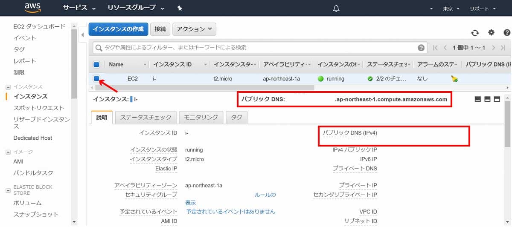Open イベント in sidebar

(25, 38)
